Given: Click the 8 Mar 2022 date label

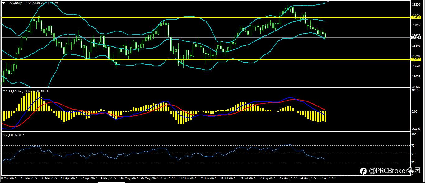Looking at the screenshot, I should [9, 178].
